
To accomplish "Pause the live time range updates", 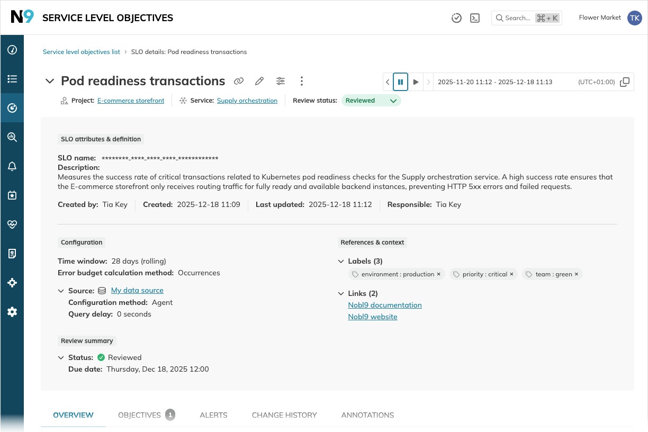I will point(401,82).
